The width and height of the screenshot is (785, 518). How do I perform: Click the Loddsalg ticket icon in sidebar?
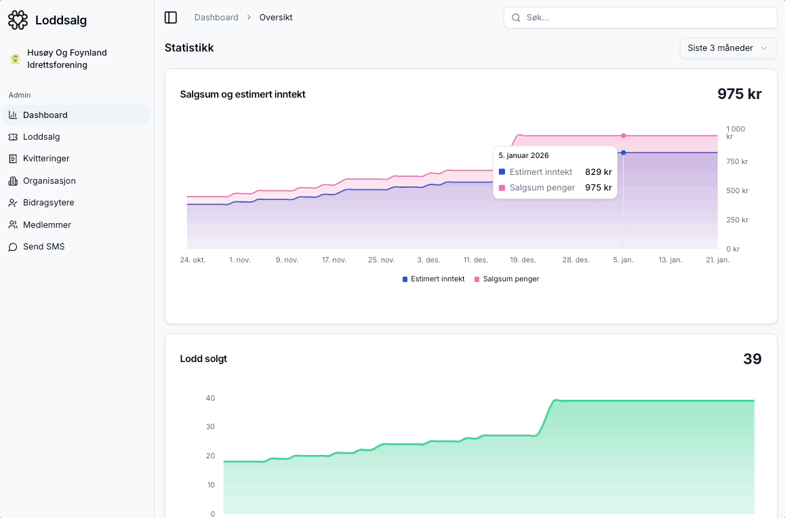coord(13,137)
